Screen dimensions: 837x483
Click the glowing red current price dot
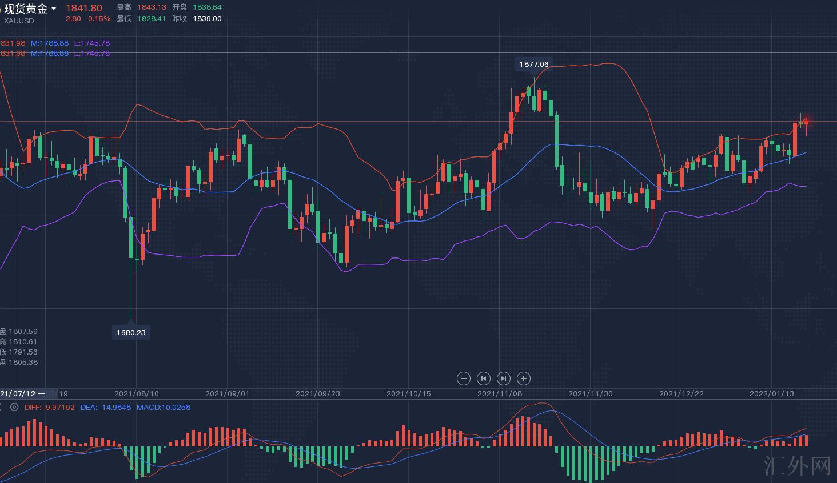807,122
